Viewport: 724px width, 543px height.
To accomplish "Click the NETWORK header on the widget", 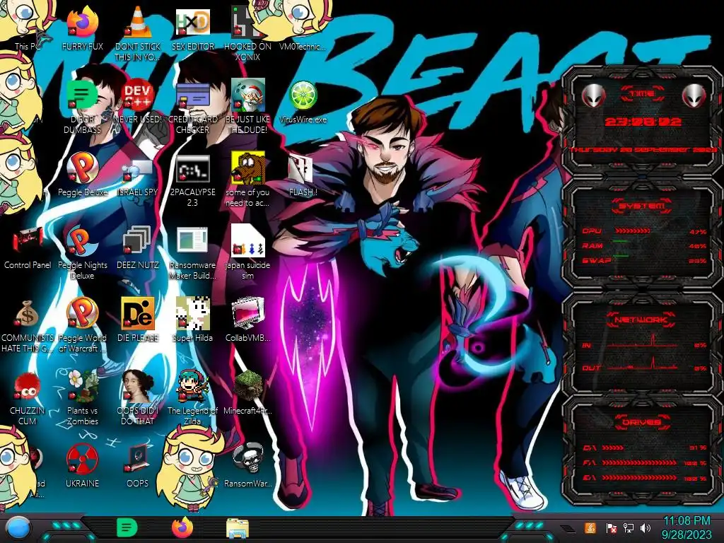I will point(642,320).
